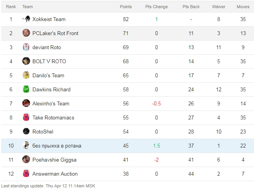Image resolution: width=254 pixels, height=194 pixels.
Task: Click Dawkins Richard green jersey icon
Action: (26, 89)
